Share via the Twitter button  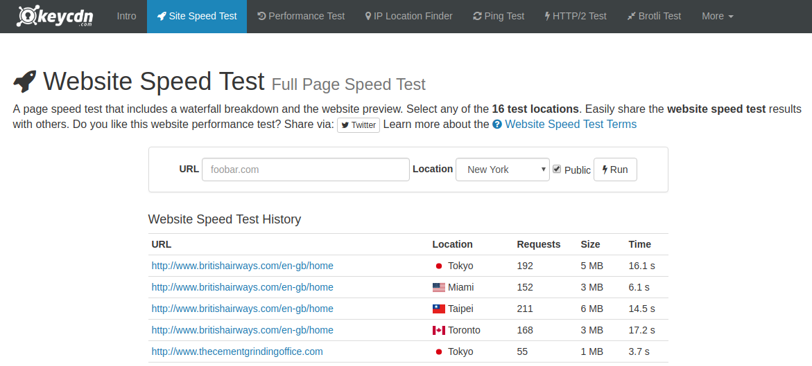click(359, 125)
